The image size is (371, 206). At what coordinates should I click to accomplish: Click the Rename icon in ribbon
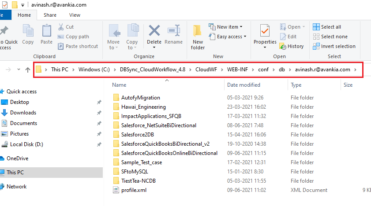tap(173, 32)
